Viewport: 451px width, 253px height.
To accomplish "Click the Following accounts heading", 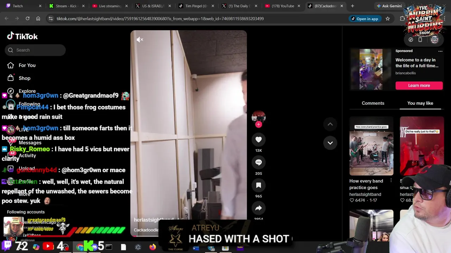I will 26,212.
